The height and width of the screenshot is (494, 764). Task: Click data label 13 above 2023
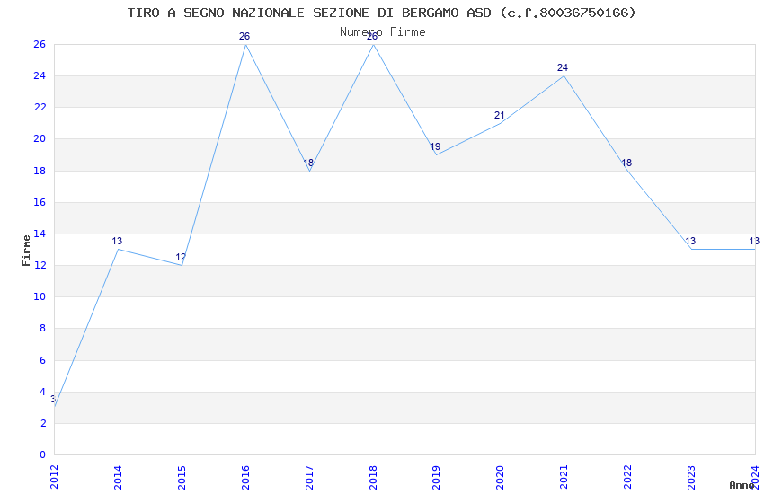tap(690, 241)
